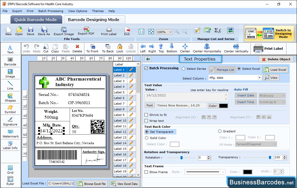The width and height of the screenshot is (297, 188).
Task: Click the Load Excel File path field
Action: tap(61, 183)
